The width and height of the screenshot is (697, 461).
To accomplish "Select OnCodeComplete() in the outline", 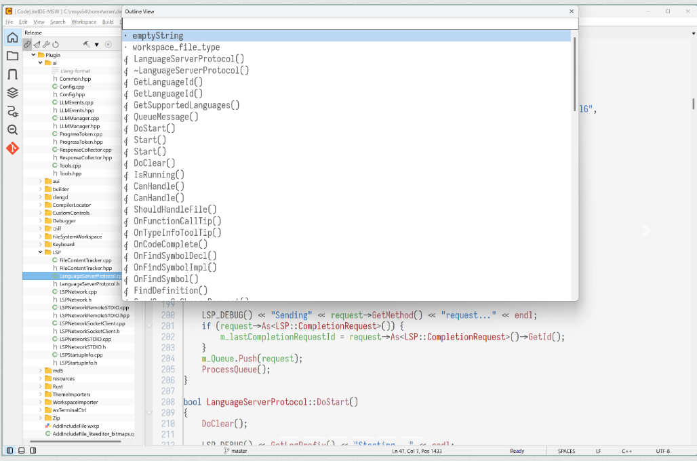I will tap(346, 244).
